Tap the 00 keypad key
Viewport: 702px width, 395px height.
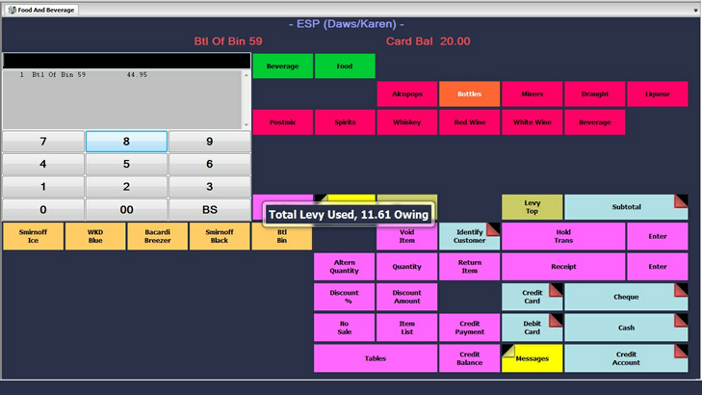click(x=126, y=209)
